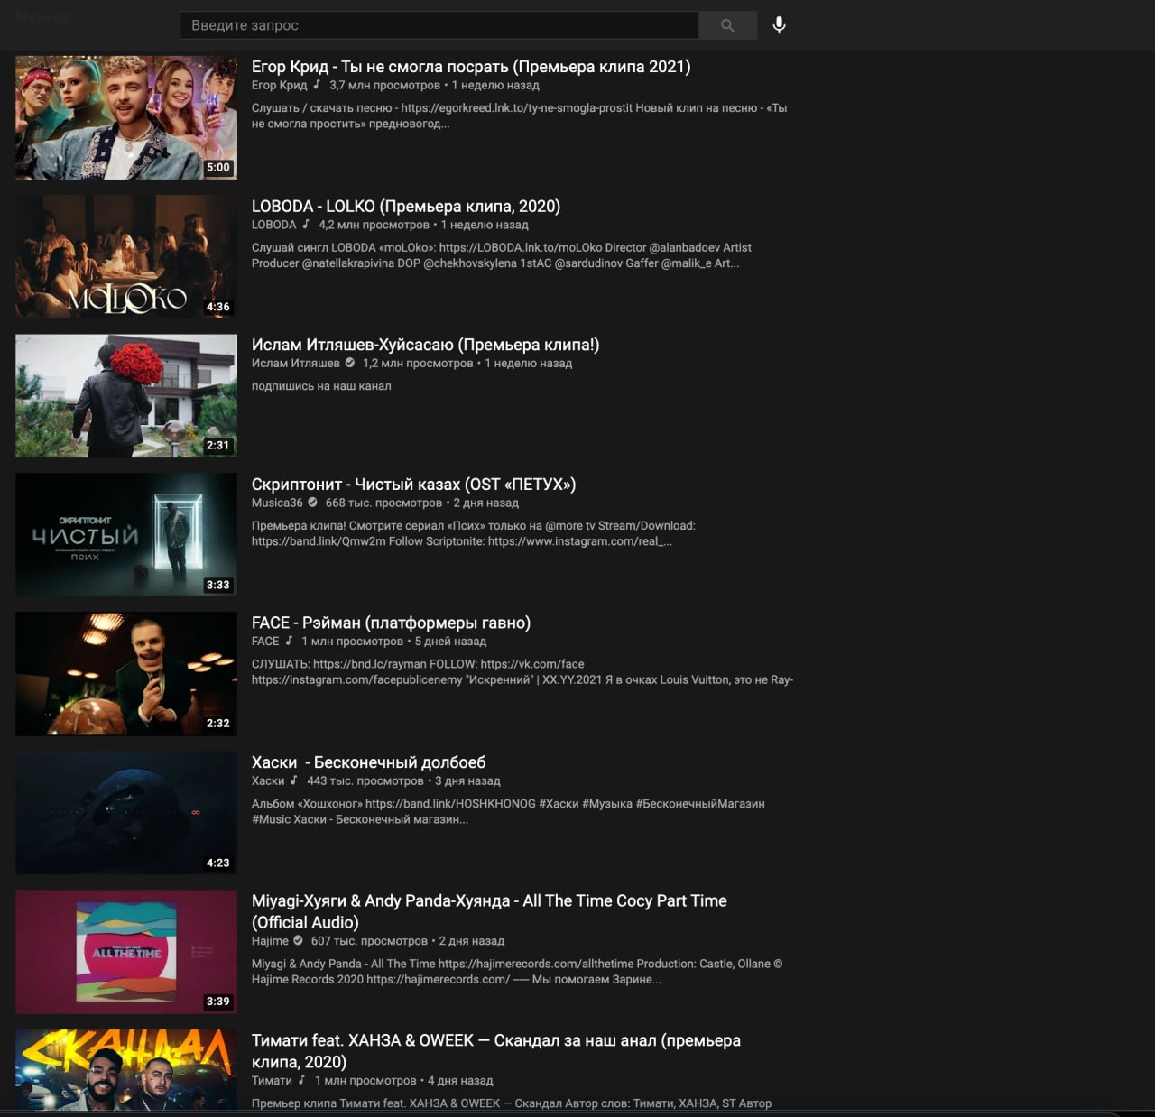Click "4 дня назад" upload date

pyautogui.click(x=460, y=1080)
